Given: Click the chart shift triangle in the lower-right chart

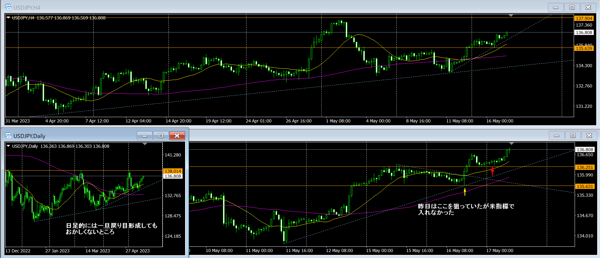Looking at the screenshot, I should click(x=511, y=144).
